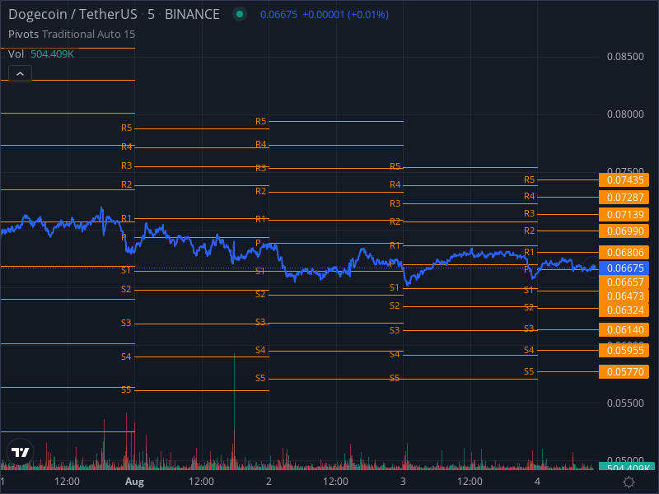Click the 0.07287 R4 price label
Image resolution: width=659 pixels, height=494 pixels.
[624, 198]
